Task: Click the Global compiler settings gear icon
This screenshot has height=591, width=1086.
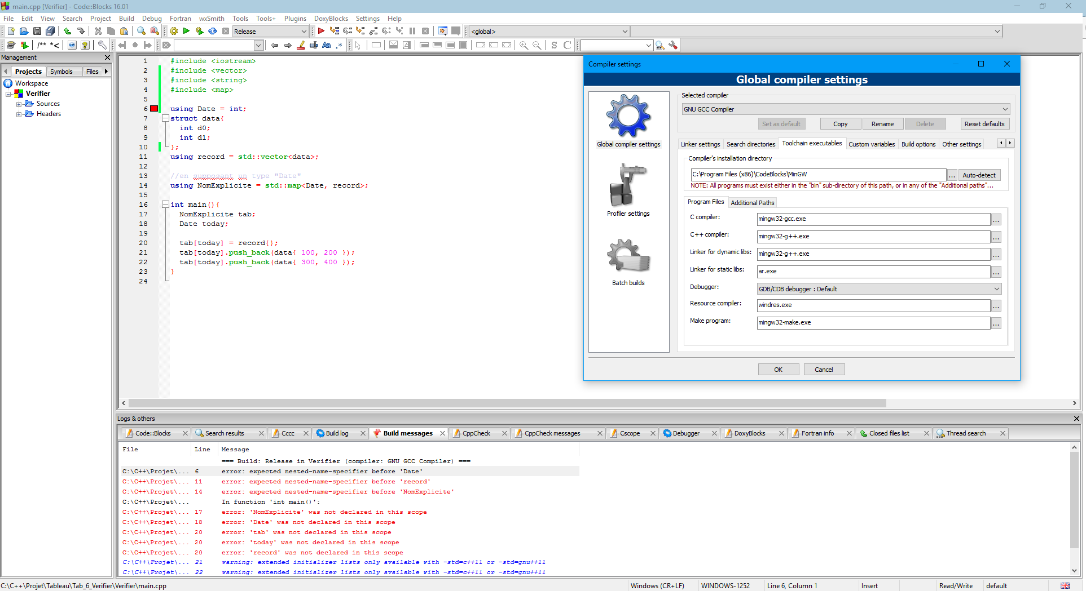Action: click(x=628, y=116)
